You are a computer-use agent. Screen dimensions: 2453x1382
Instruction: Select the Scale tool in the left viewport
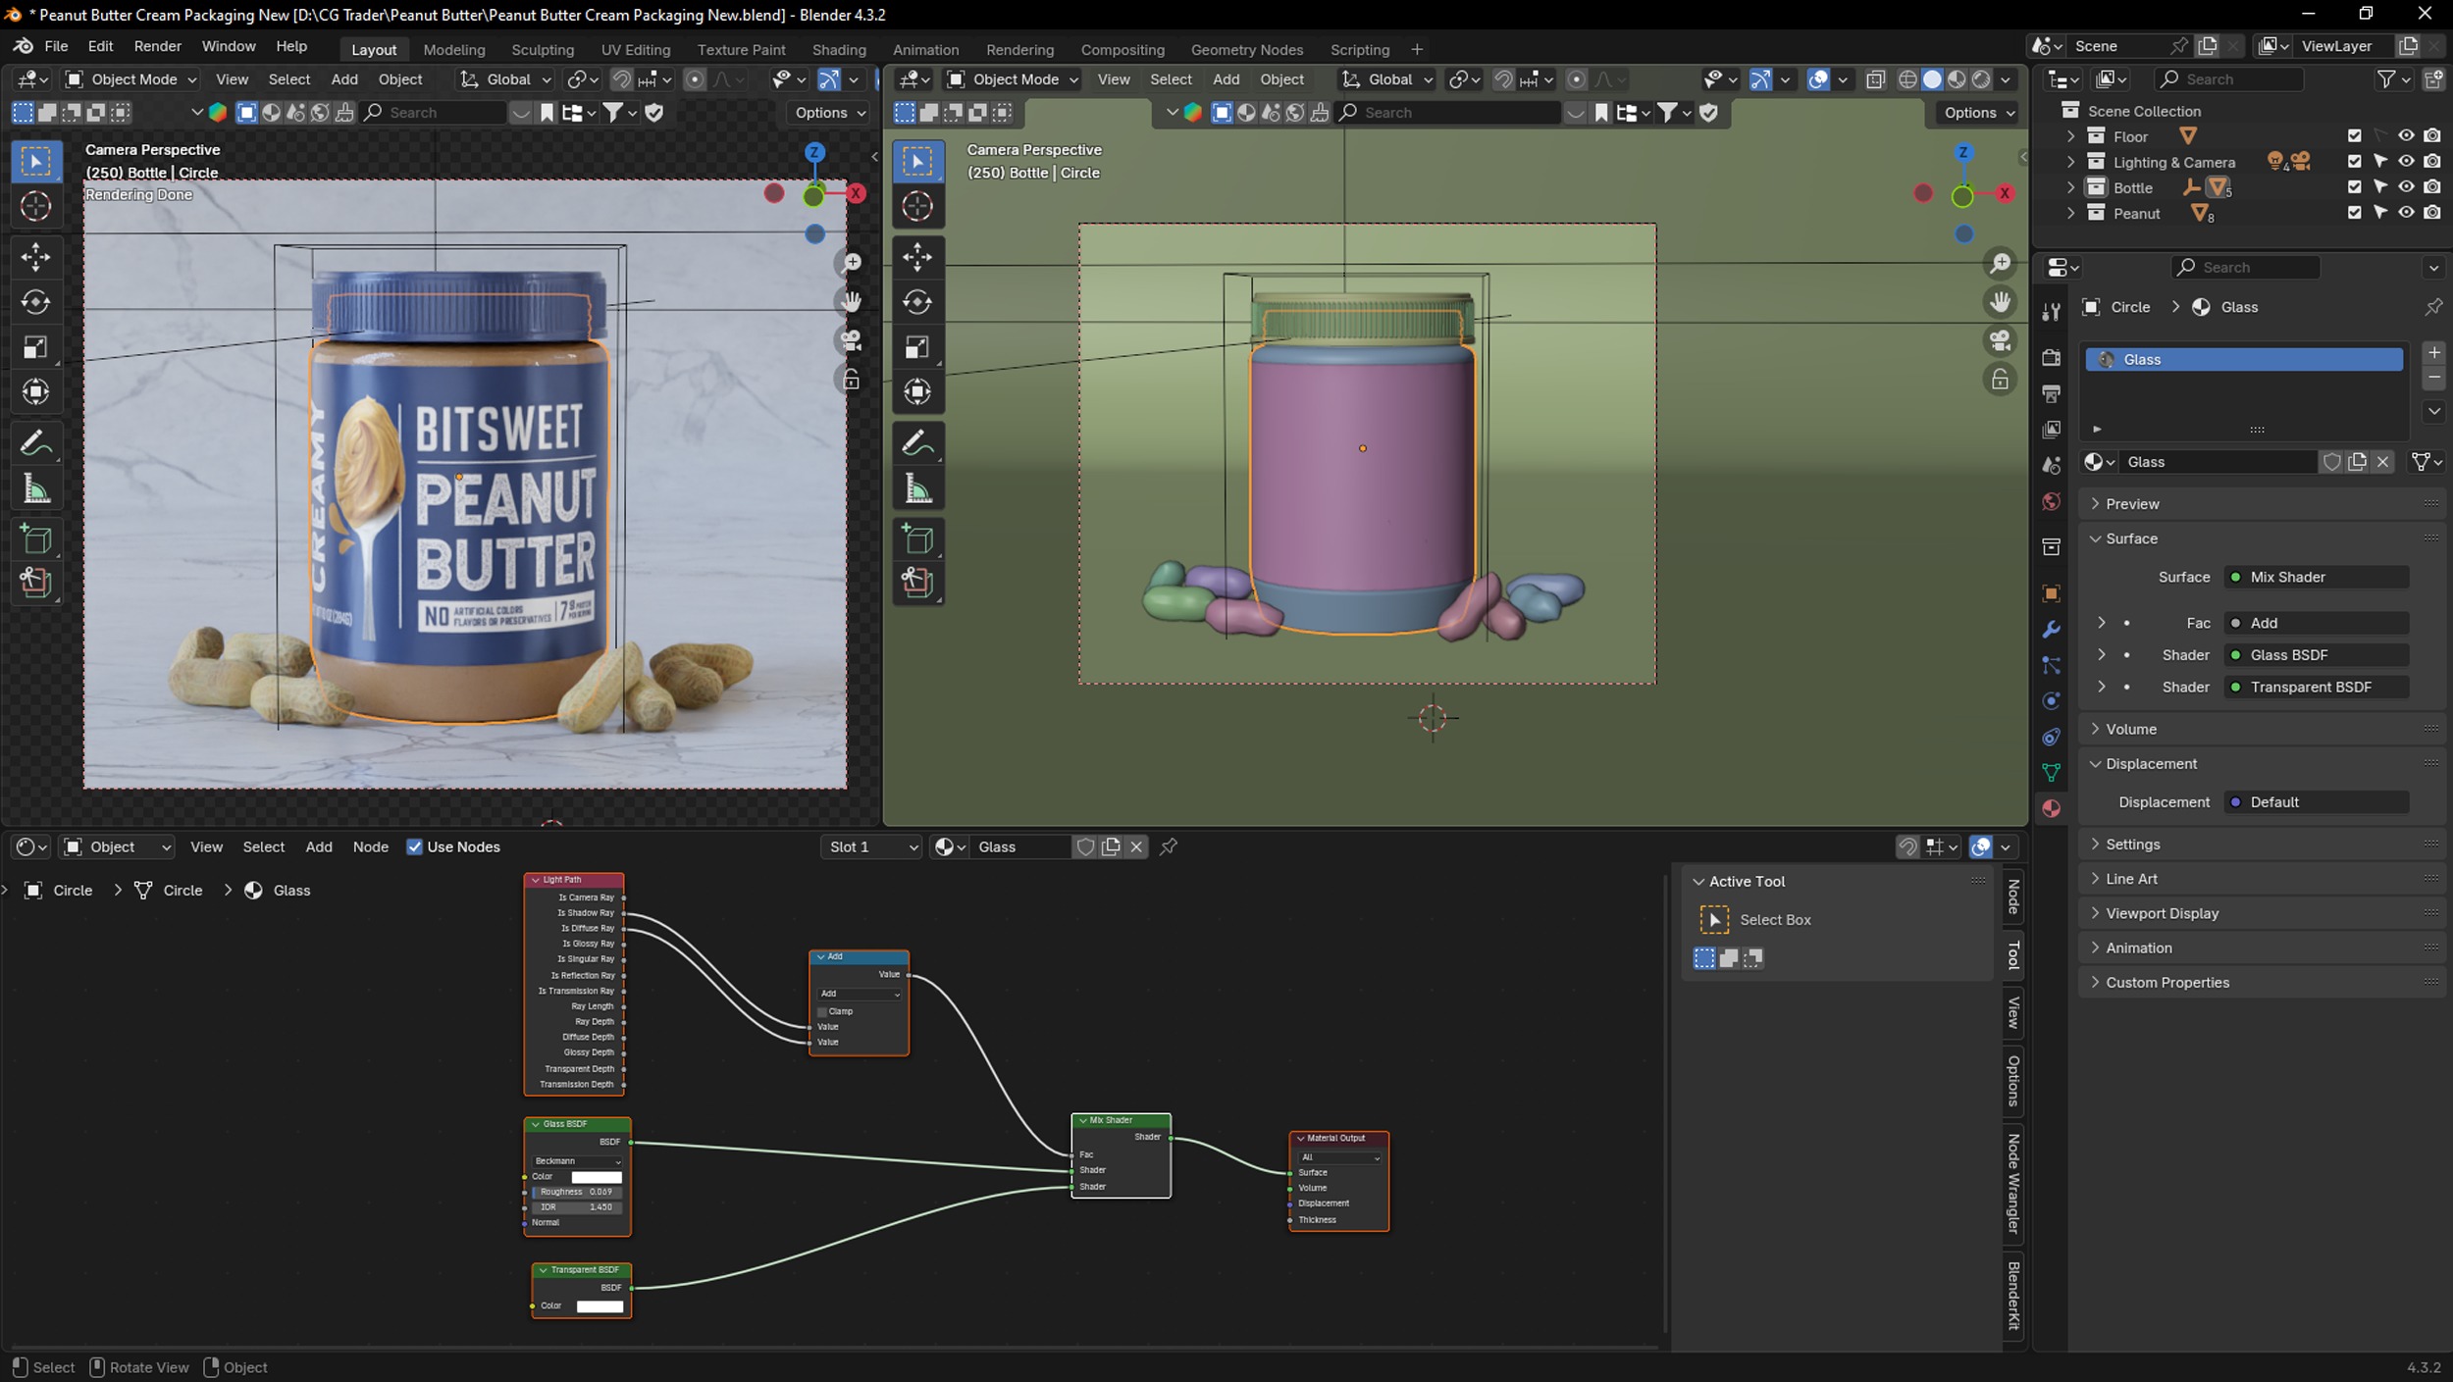[36, 347]
